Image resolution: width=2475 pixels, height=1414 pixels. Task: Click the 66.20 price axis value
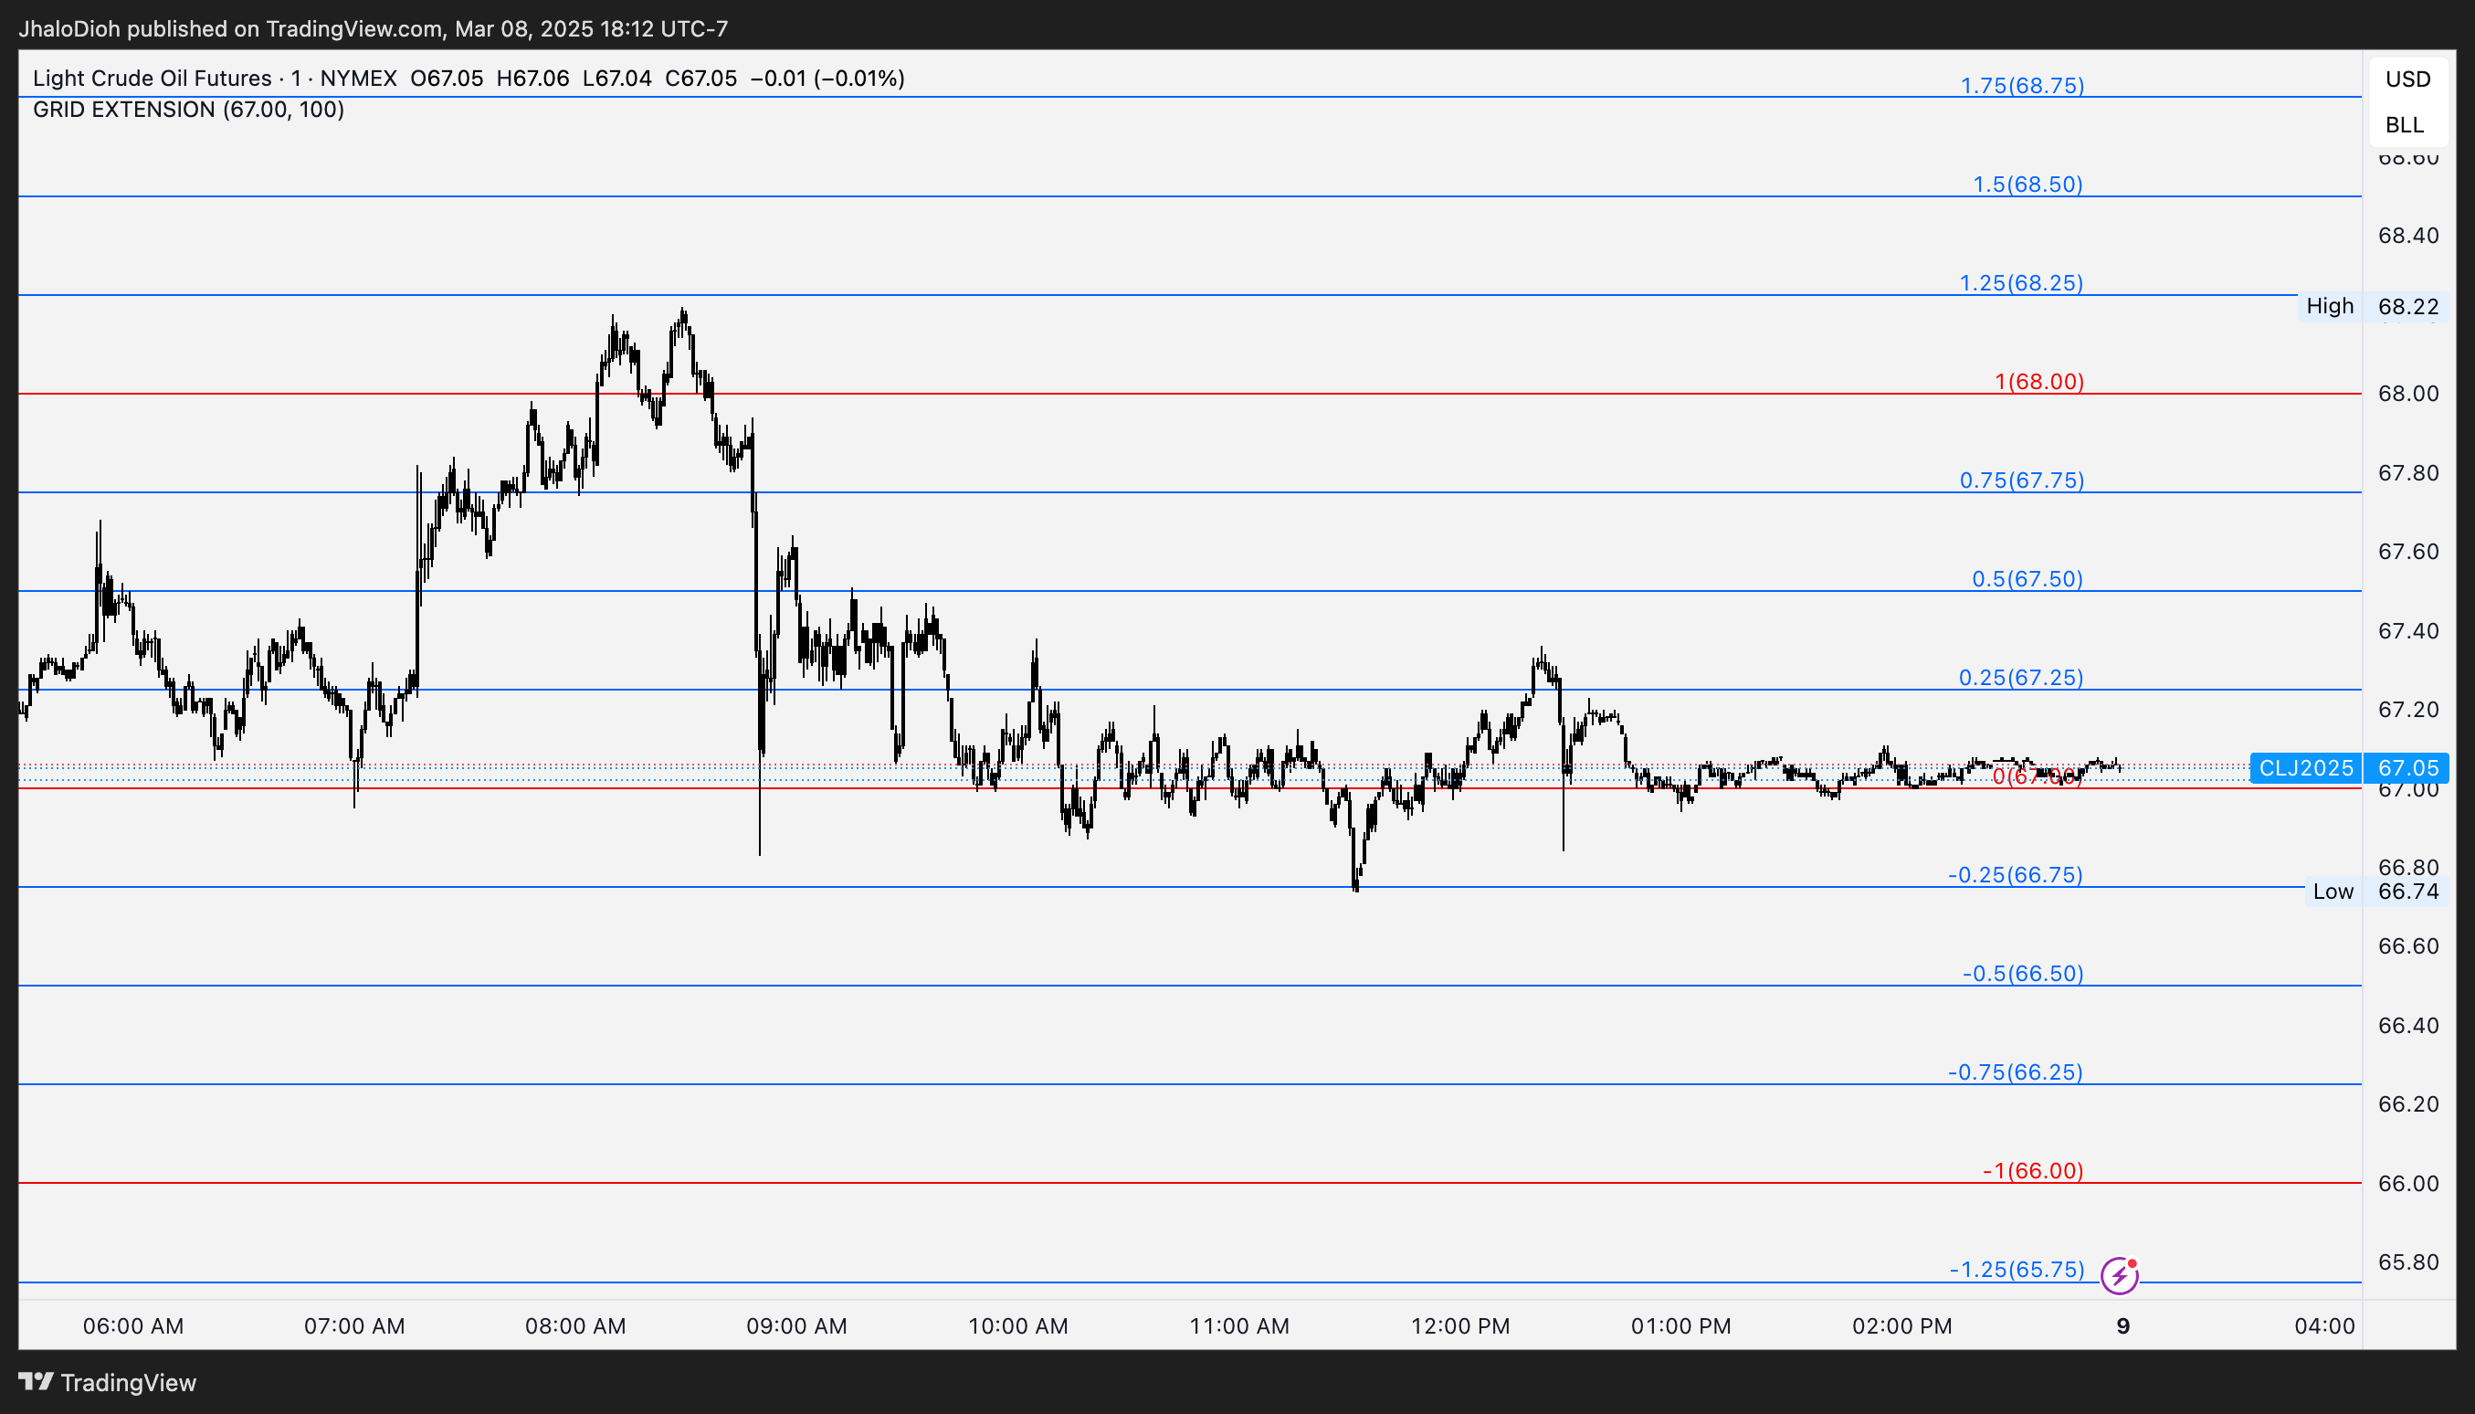2407,1103
